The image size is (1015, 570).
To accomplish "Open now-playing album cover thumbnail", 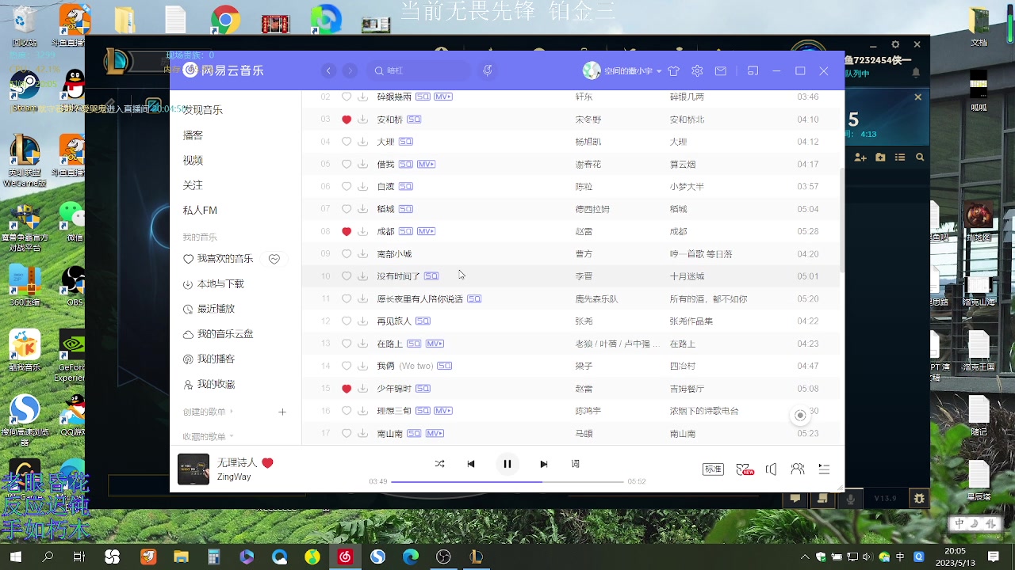I will click(x=193, y=469).
